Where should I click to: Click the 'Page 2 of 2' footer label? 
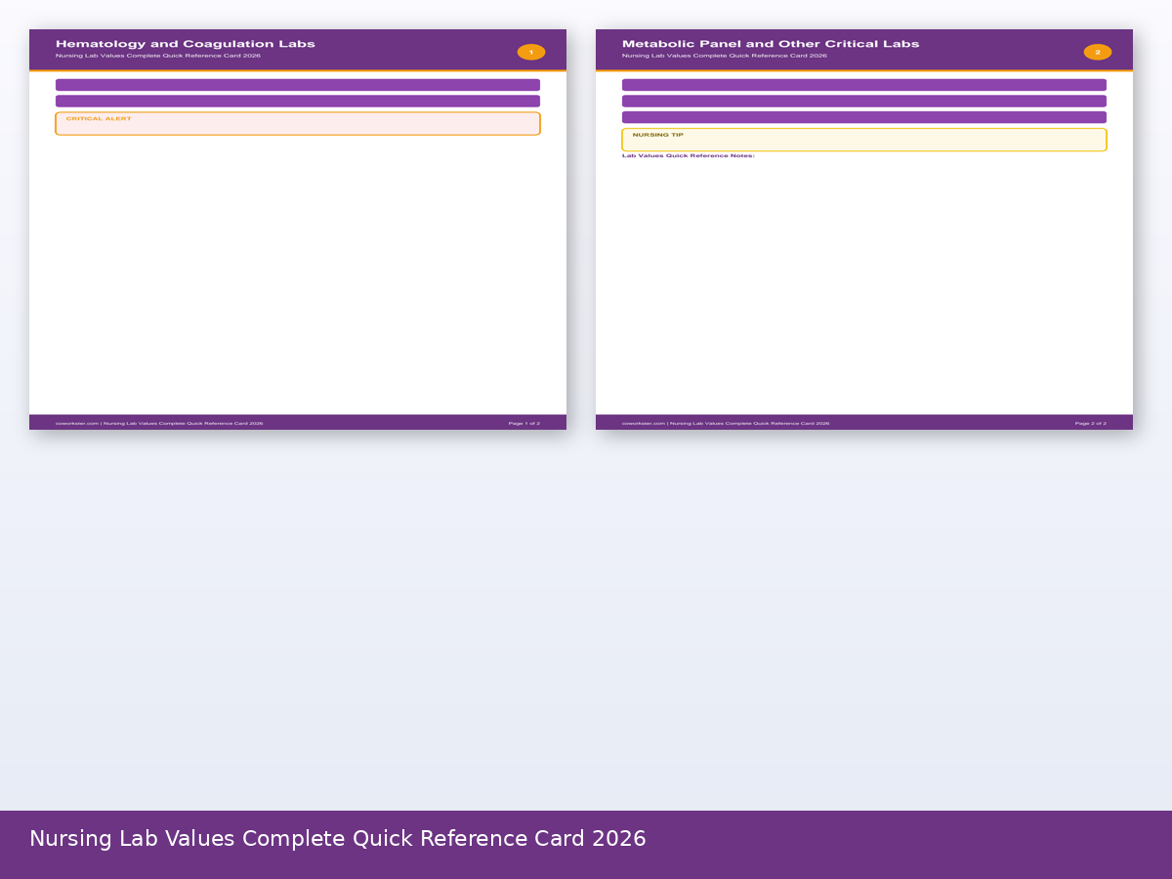click(1090, 423)
